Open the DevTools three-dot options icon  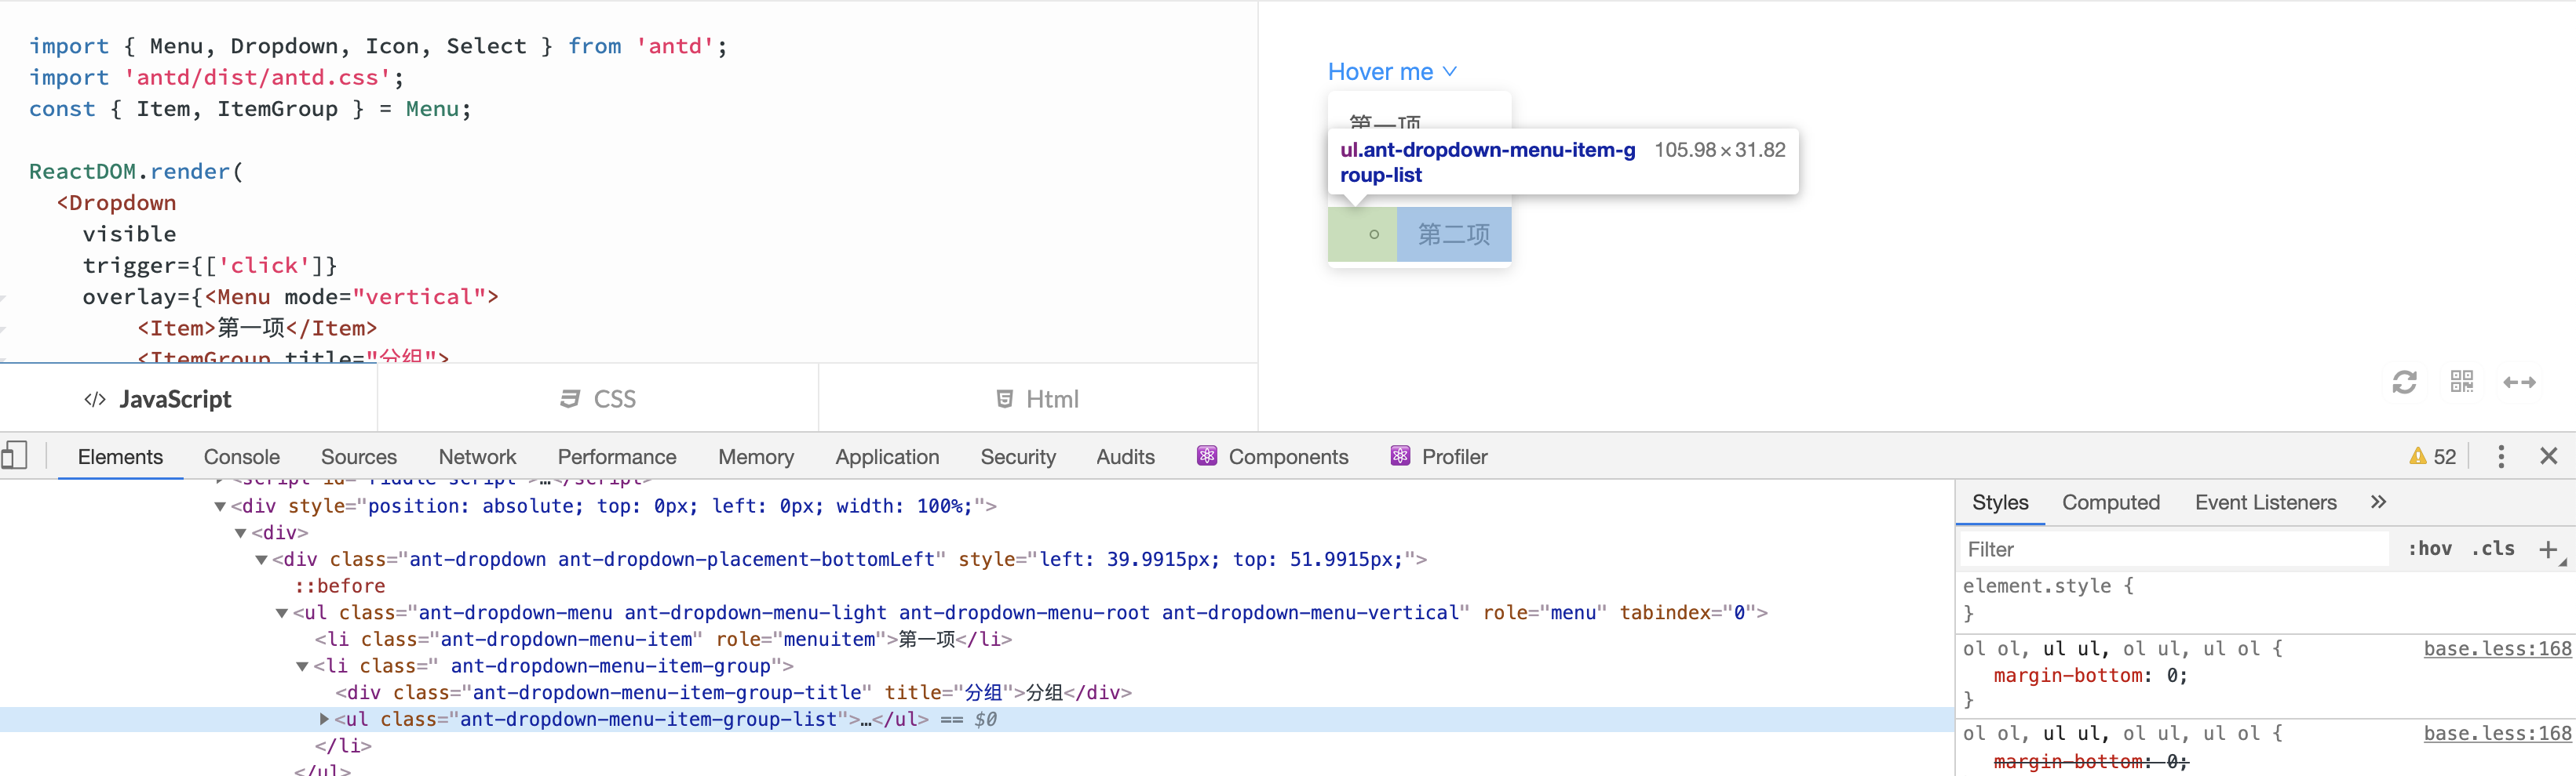[x=2501, y=456]
